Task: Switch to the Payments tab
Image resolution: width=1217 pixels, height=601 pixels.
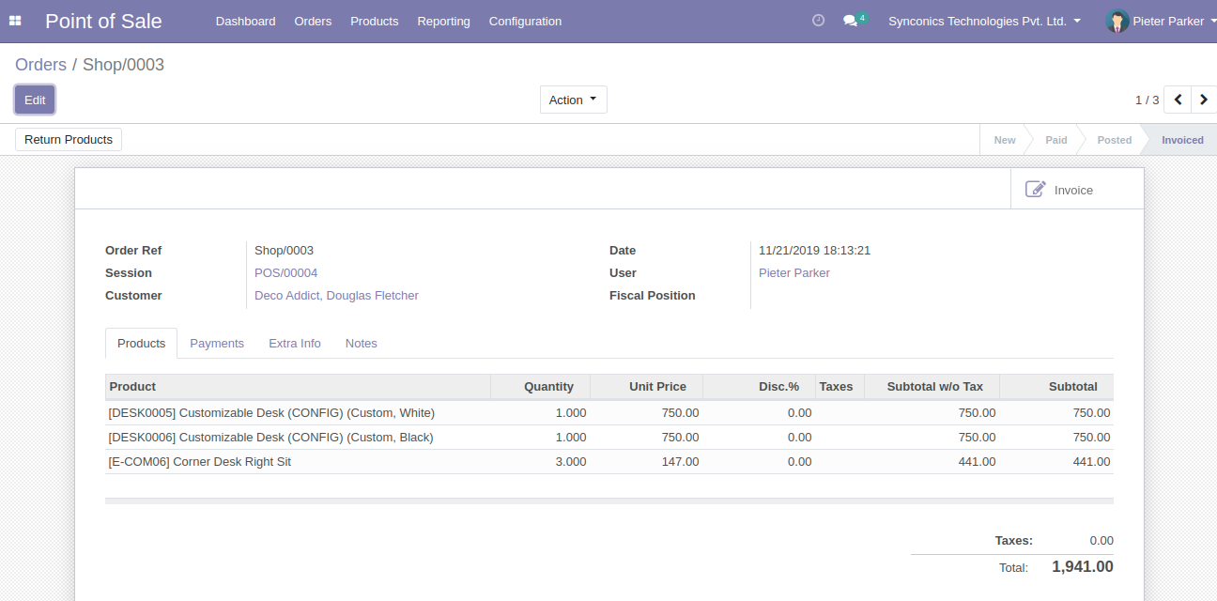Action: pos(217,344)
